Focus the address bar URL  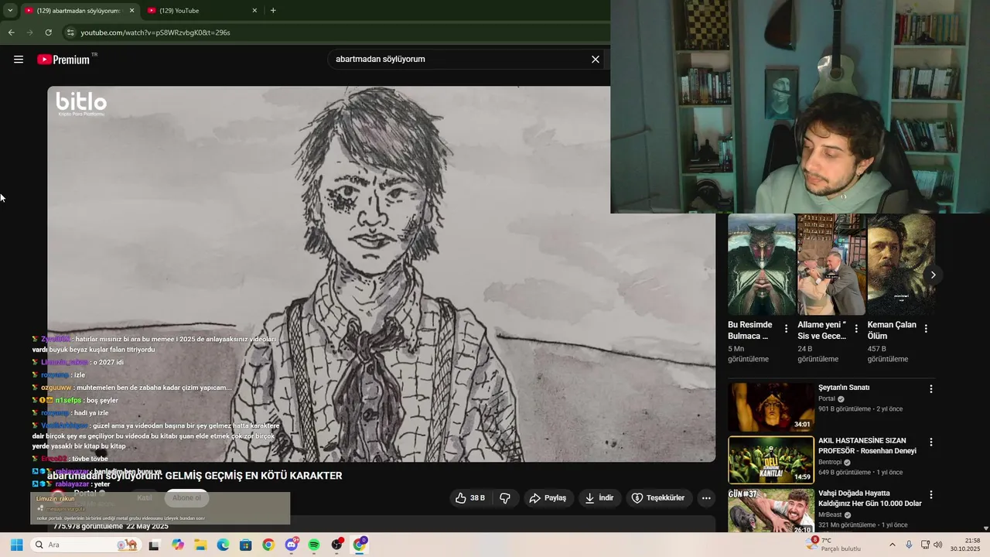click(155, 32)
